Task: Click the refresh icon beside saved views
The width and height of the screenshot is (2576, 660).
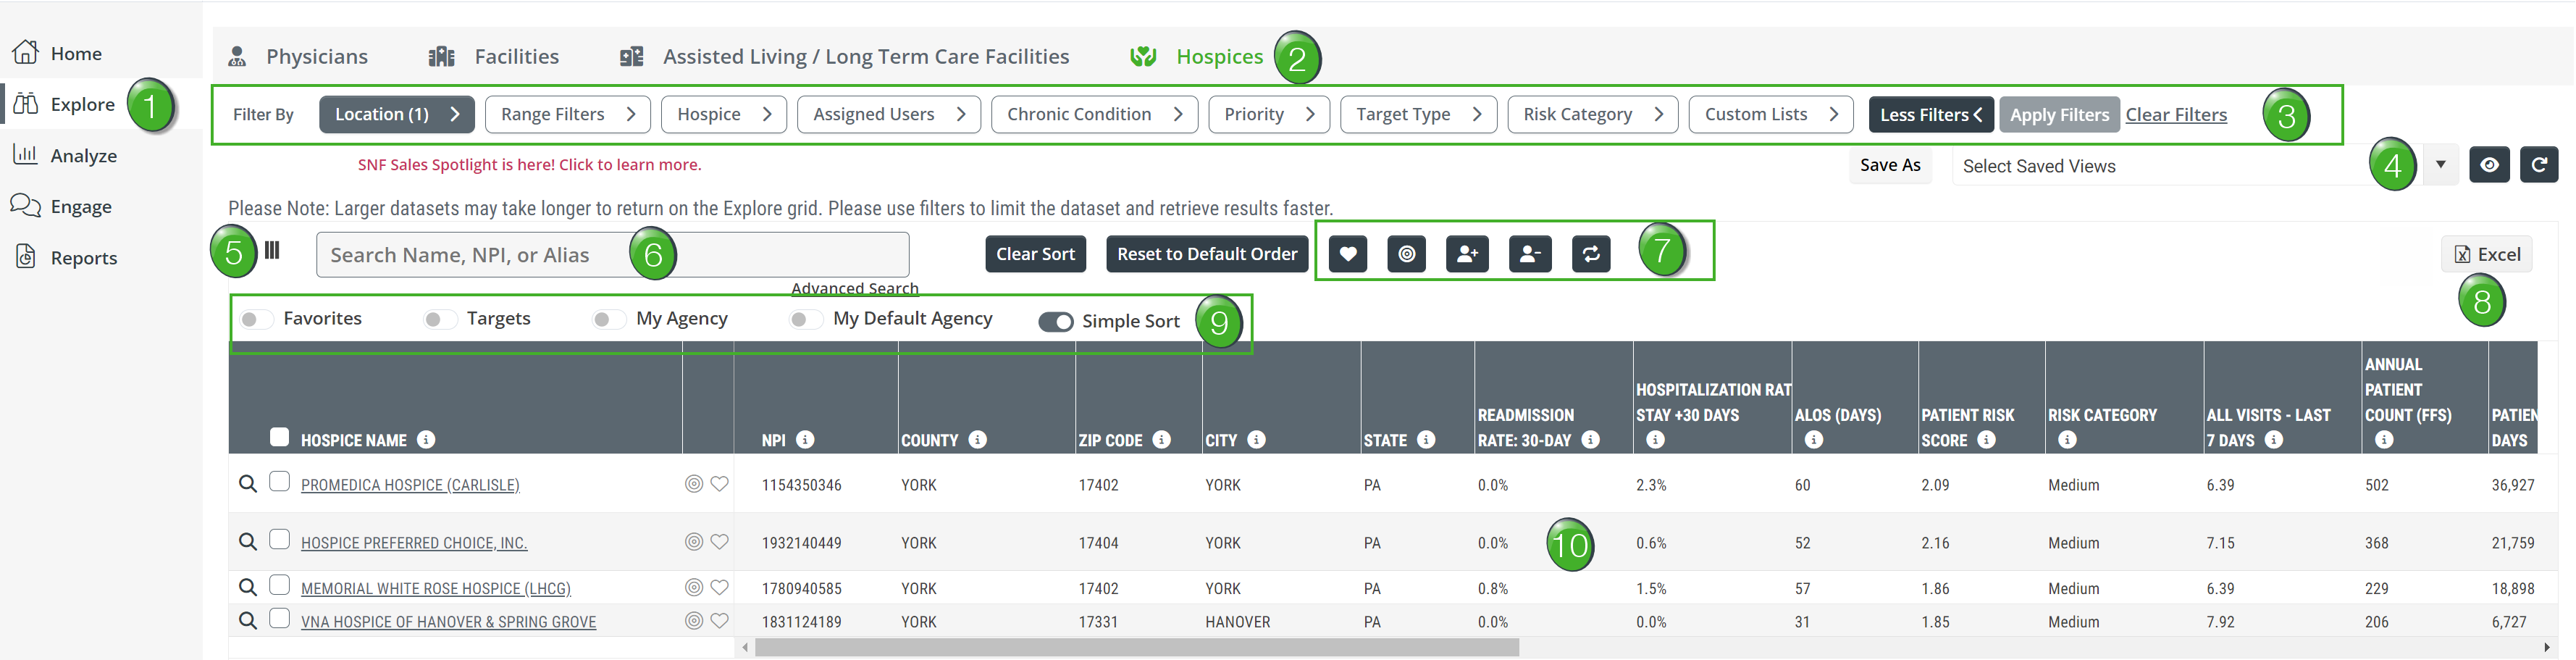Action: click(x=2538, y=165)
